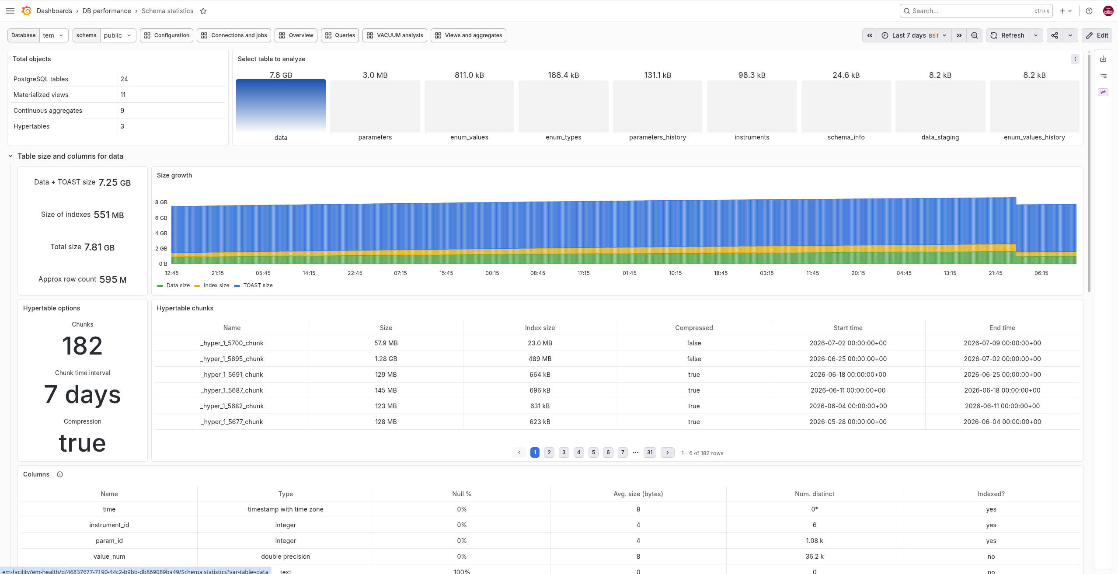Go to page 3 of Hypertable chunks
1118x574 pixels.
pyautogui.click(x=564, y=452)
